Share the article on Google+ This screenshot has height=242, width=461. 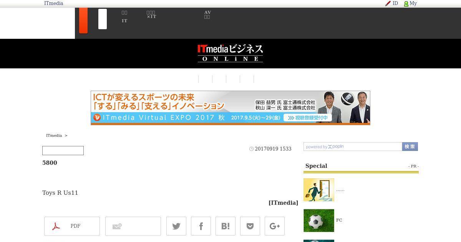point(275,226)
